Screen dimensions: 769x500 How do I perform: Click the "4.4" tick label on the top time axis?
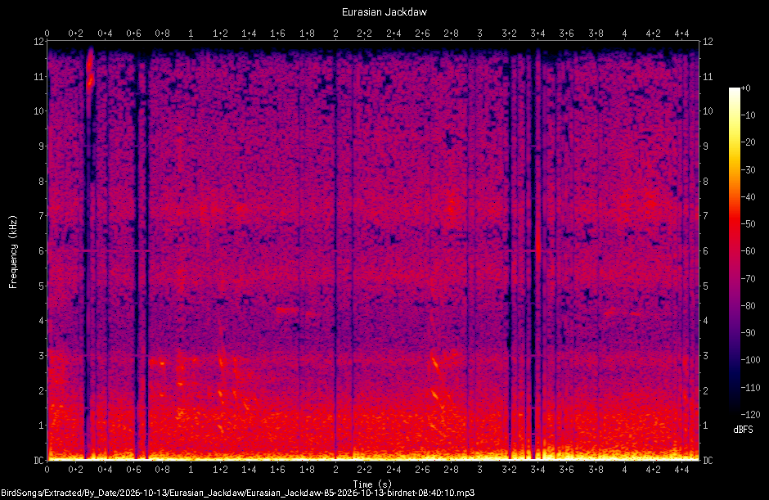(682, 34)
